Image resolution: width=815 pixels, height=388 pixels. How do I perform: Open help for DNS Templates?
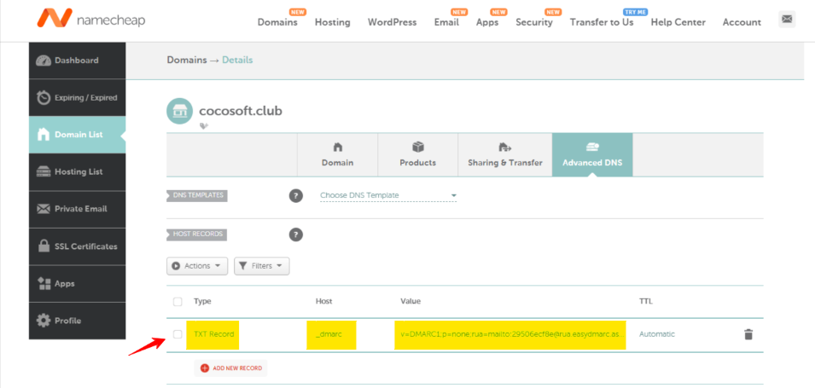pyautogui.click(x=296, y=196)
